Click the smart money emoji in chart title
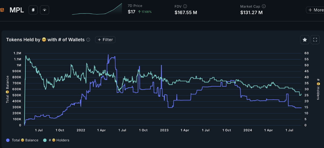Screen dimensions: 324x148 (44, 40)
